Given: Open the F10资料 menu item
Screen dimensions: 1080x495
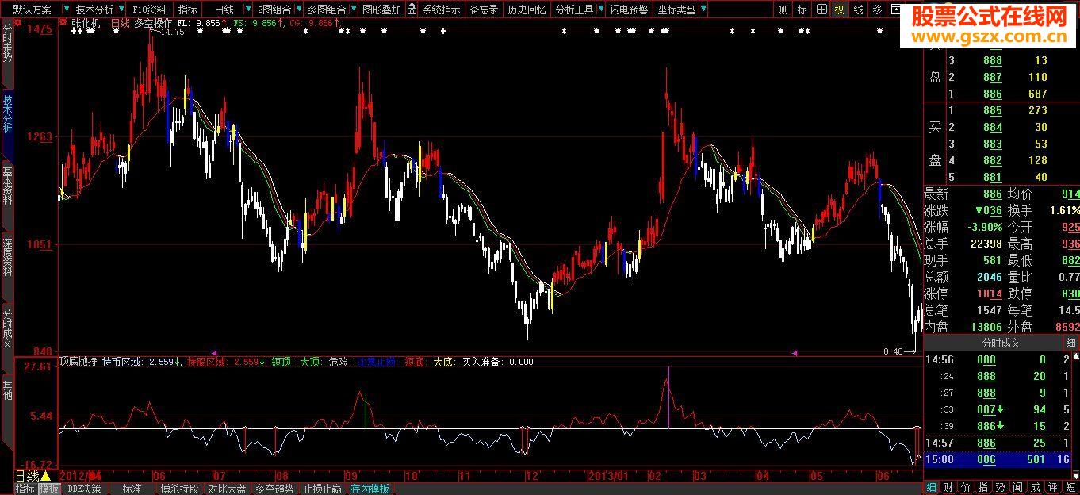Looking at the screenshot, I should point(149,10).
